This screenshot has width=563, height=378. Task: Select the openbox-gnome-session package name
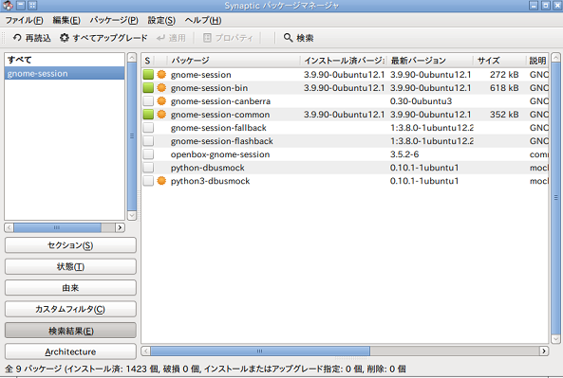[x=220, y=154]
